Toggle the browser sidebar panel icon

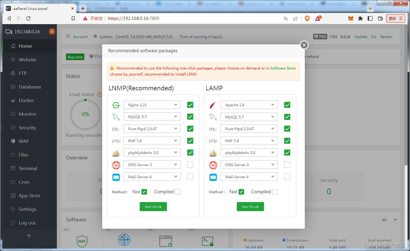click(x=370, y=18)
